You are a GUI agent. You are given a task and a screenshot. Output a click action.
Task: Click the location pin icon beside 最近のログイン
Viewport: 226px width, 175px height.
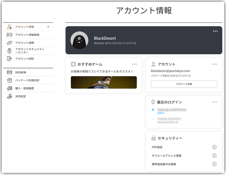click(153, 102)
